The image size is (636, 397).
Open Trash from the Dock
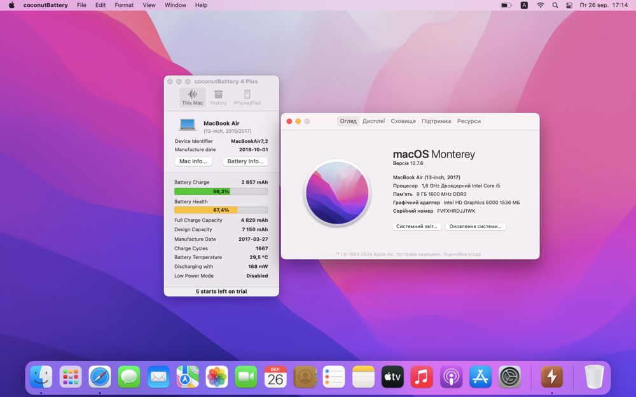[594, 377]
